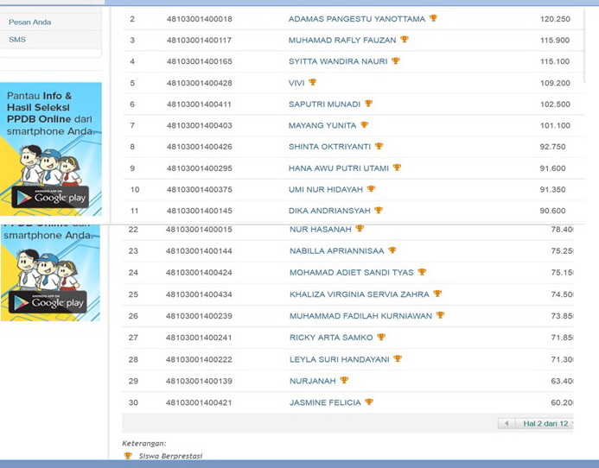Open lower Google Play badge in banner
Image resolution: width=599 pixels, height=468 pixels.
point(48,302)
